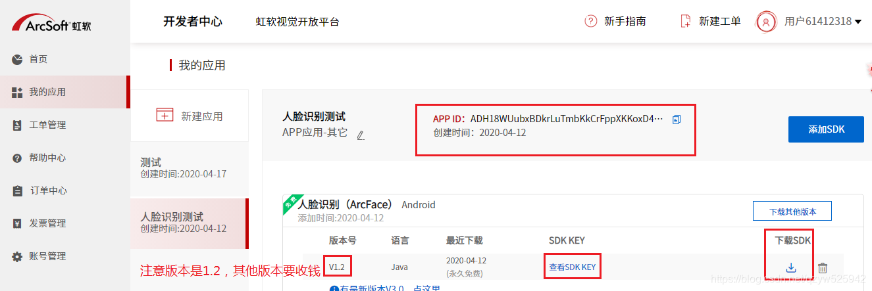The height and width of the screenshot is (291, 872).
Task: Open user 用户61412318 dropdown arrow
Action: 858,22
